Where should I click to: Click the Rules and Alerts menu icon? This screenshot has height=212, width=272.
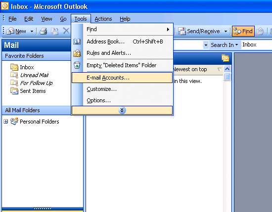click(x=77, y=53)
